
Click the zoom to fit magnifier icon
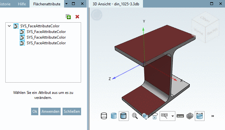click(x=135, y=116)
